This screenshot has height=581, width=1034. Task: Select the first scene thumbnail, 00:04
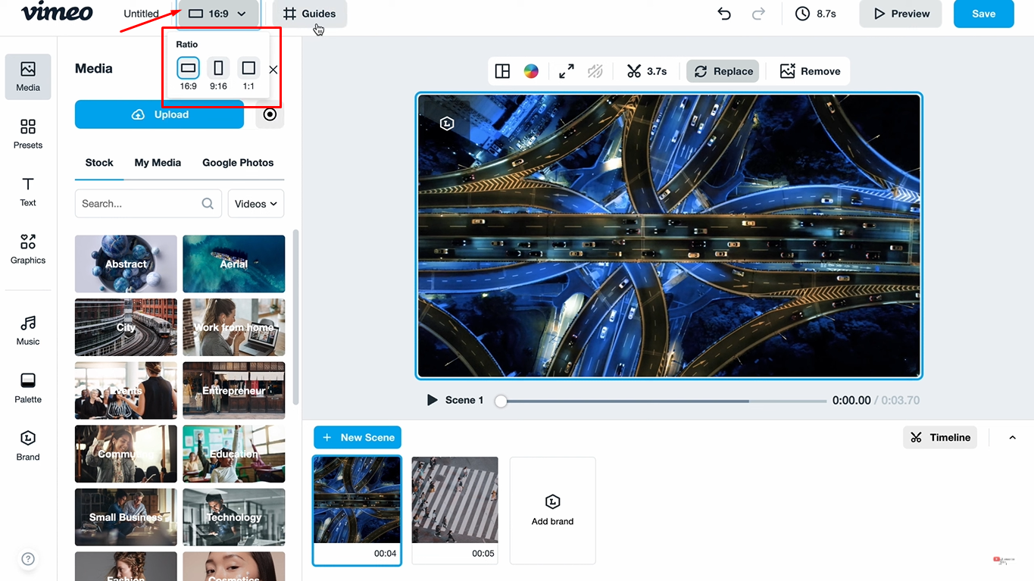pyautogui.click(x=357, y=511)
